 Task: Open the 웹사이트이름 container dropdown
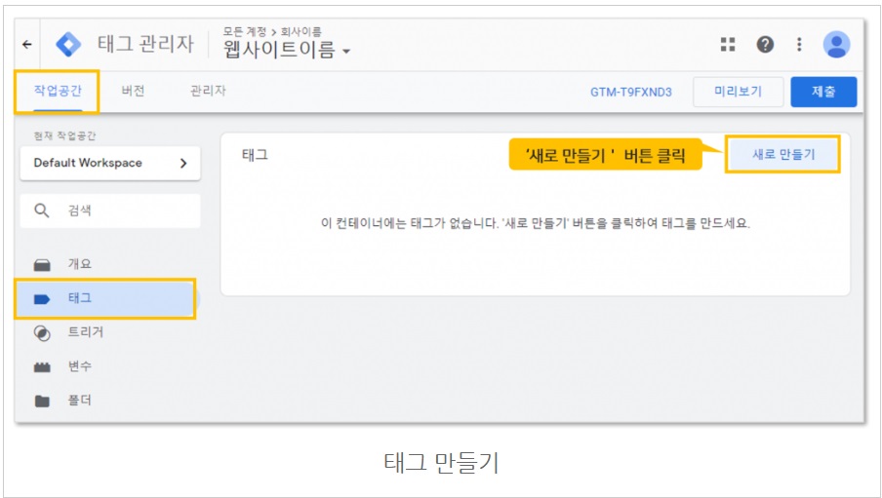click(287, 50)
